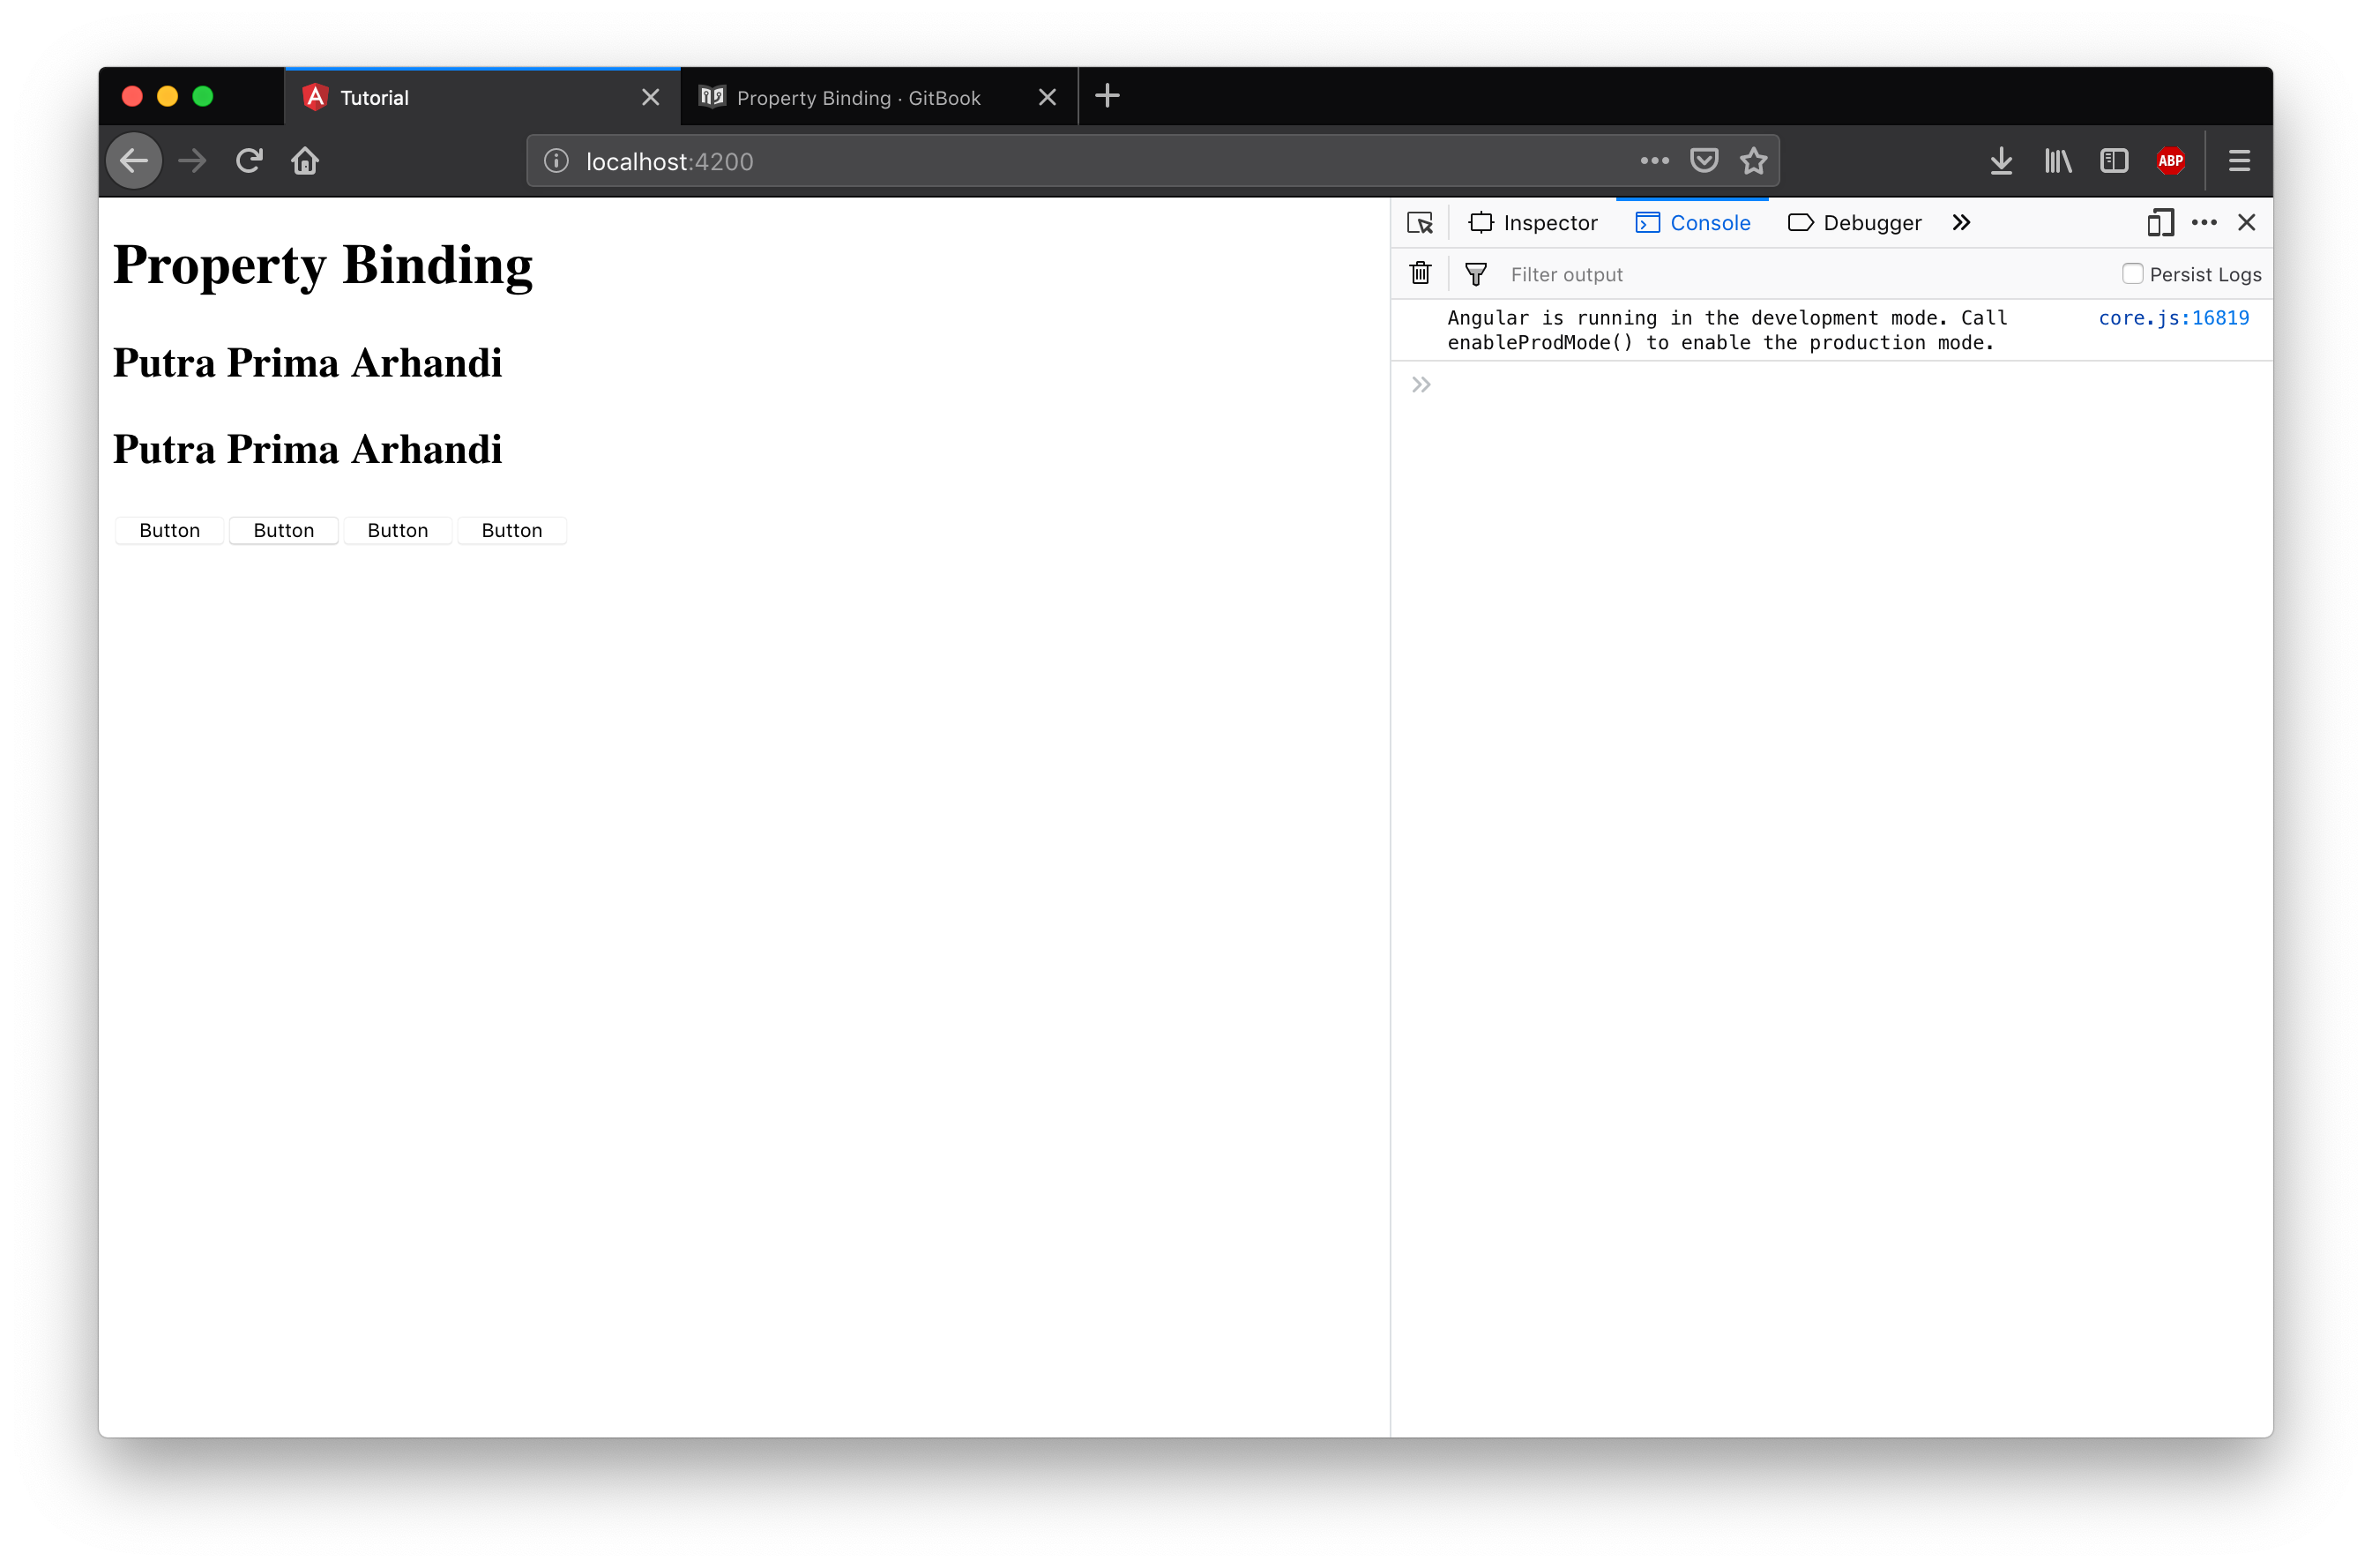Viewport: 2372px width, 1568px height.
Task: Open the page actions three-dot menu
Action: (1654, 161)
